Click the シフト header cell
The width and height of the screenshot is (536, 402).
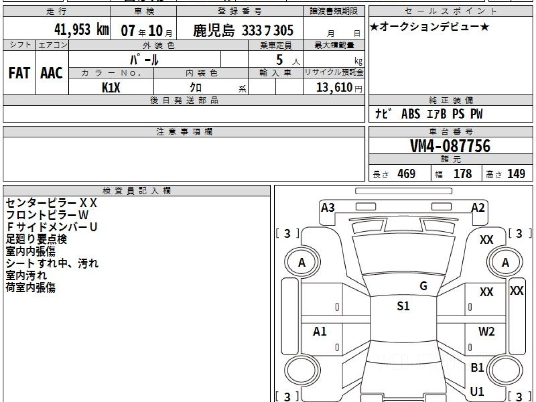20,45
